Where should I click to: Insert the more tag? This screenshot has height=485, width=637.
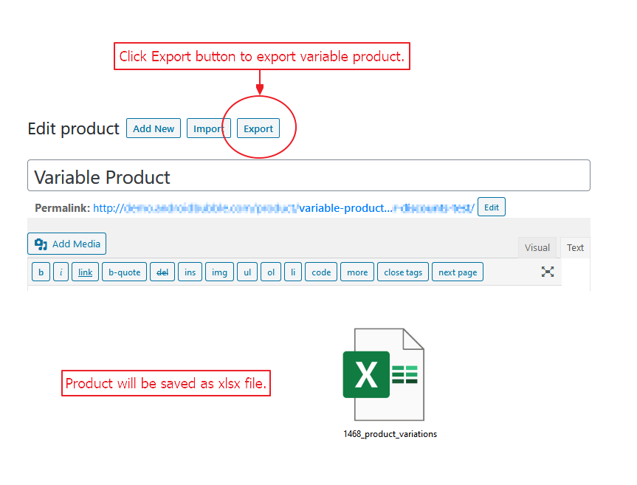coord(357,272)
